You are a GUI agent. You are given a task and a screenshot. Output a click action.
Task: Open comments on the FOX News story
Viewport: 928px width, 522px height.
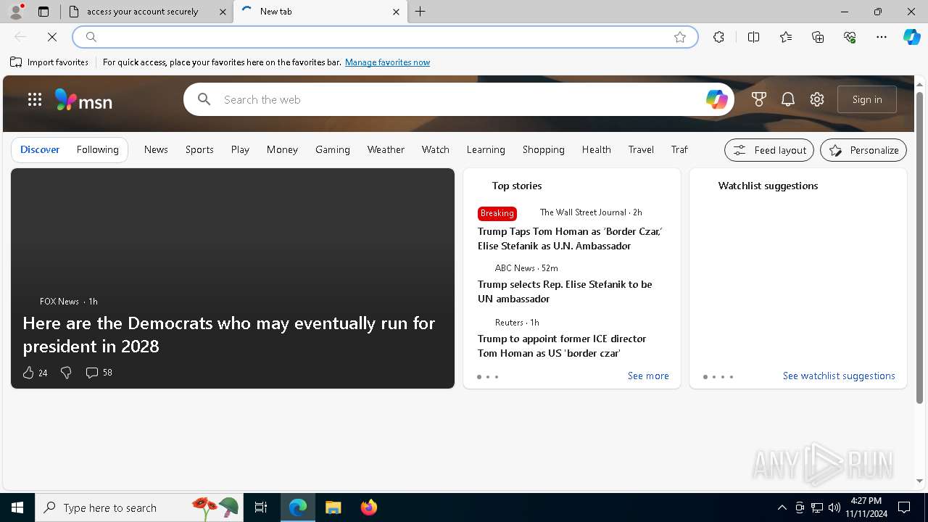coord(99,373)
